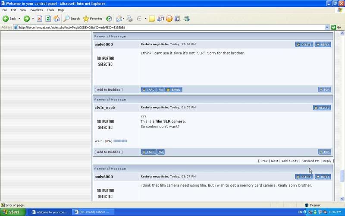Viewport: 345px width, 216px height.
Task: Click the Forward PM link
Action: click(x=310, y=161)
